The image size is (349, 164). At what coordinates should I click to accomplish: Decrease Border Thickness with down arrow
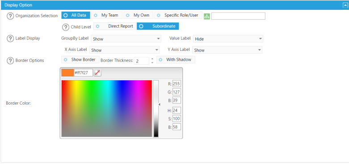[x=152, y=63]
